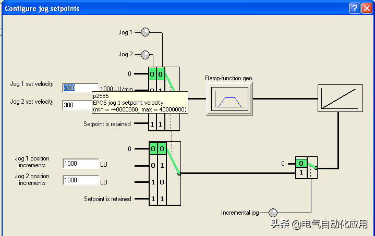The width and height of the screenshot is (375, 236).
Task: Click the lower position increment selector block
Action: coord(164,173)
